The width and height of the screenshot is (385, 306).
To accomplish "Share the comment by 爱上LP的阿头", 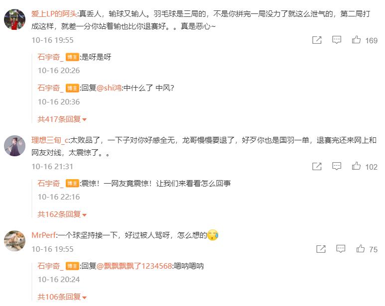I will [x=317, y=40].
